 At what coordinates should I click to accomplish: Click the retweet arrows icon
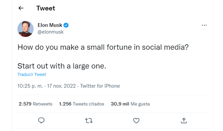tap(89, 121)
